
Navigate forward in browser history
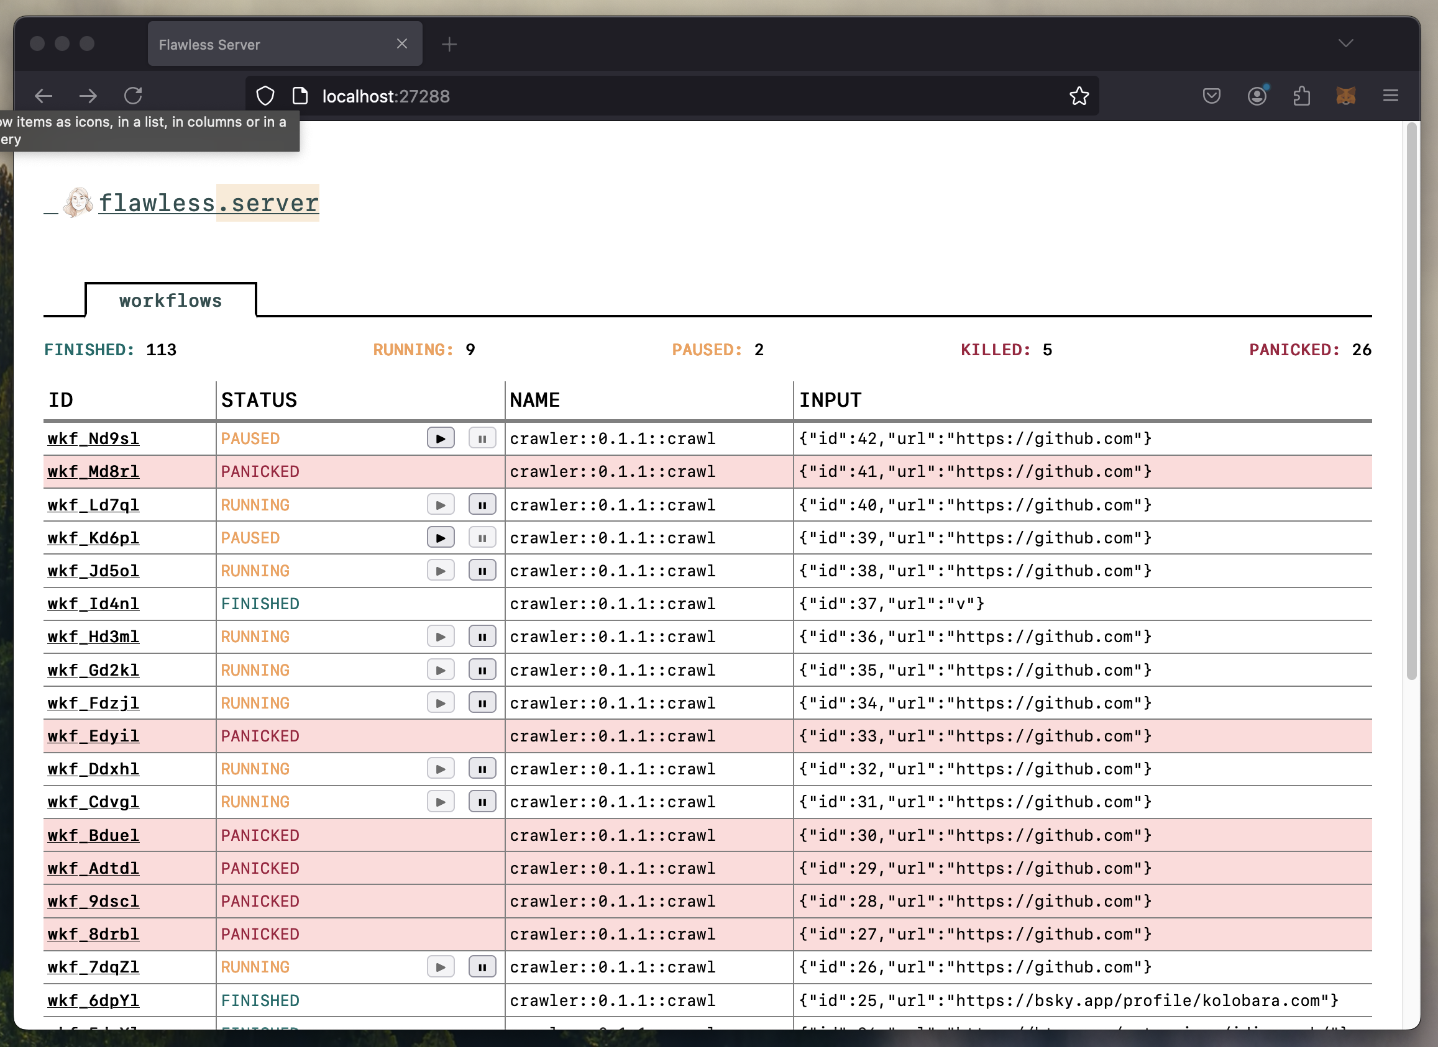pos(88,96)
